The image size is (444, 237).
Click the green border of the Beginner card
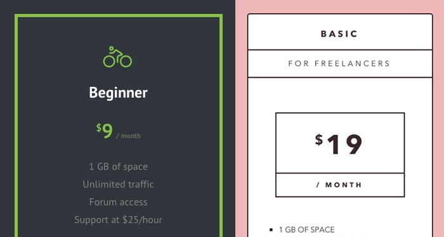coord(119,16)
